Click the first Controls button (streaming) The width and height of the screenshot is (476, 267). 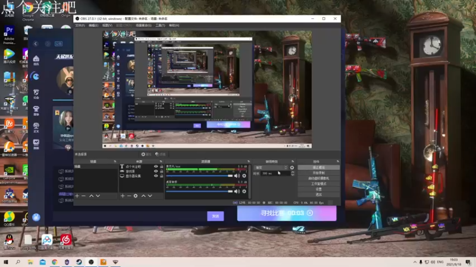(318, 167)
